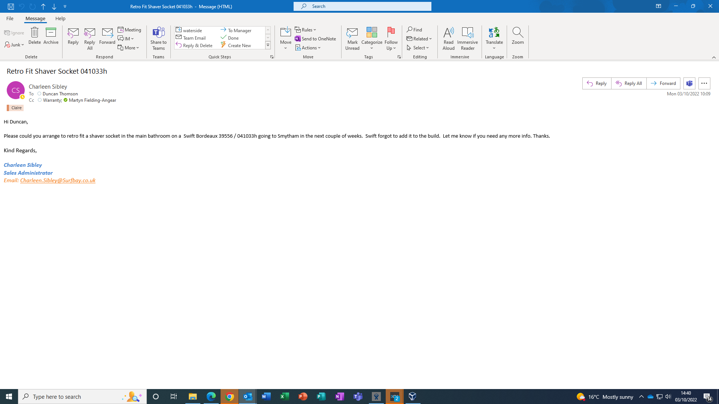Open the Charleen.Sibley@Surfbay.co.uk email link
Image resolution: width=719 pixels, height=404 pixels.
[58, 180]
